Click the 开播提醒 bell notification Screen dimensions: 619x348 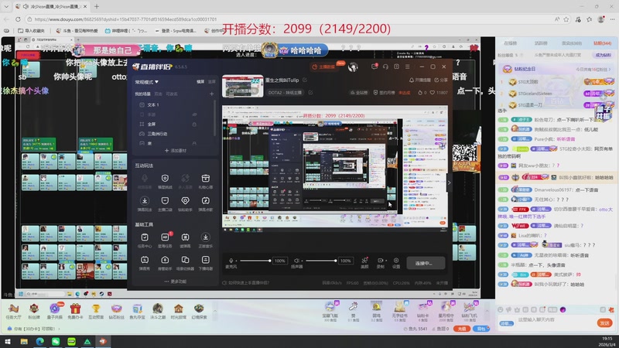pyautogui.click(x=420, y=80)
